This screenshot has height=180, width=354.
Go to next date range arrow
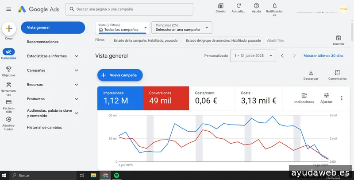294,55
